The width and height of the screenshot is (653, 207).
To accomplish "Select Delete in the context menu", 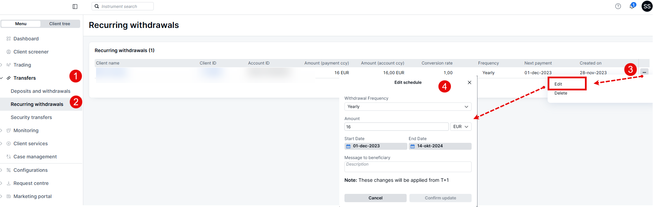I will (561, 93).
